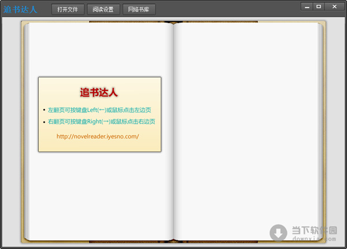The height and width of the screenshot is (249, 347).
Task: Close the 追书达人 window
Action: [334, 7]
